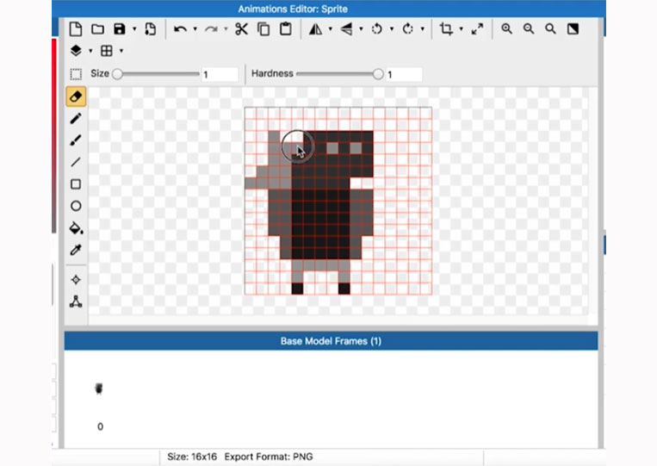Open the undo history dropdown arrow
This screenshot has height=466, width=657.
pos(195,29)
